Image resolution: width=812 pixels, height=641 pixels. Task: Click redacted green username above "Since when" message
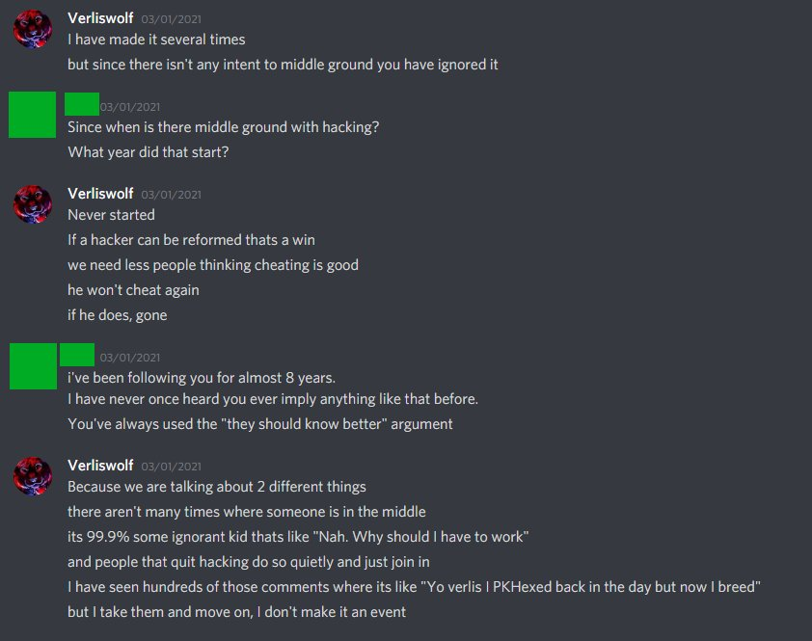coord(82,104)
